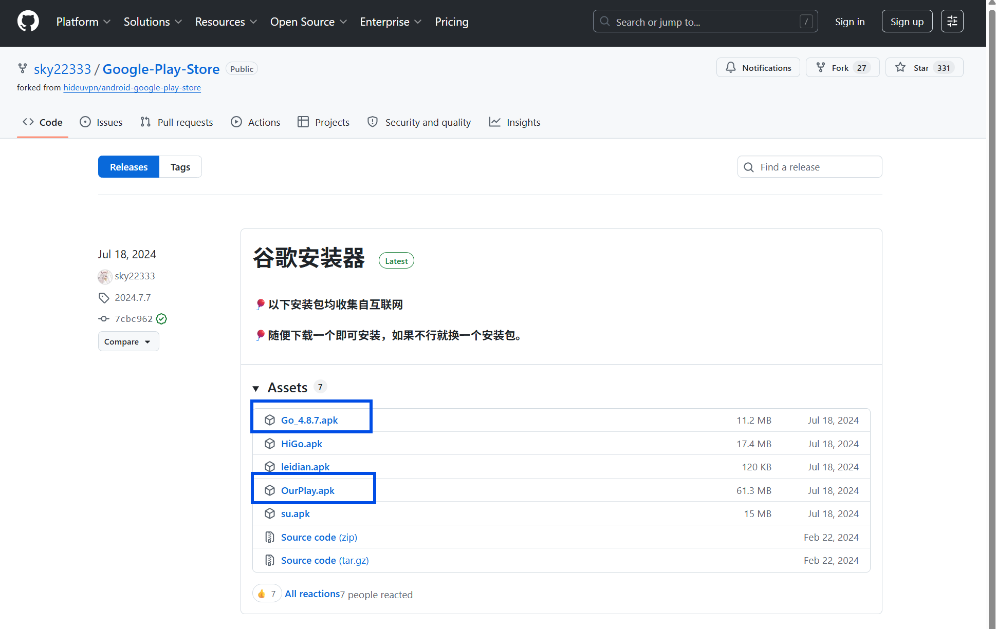Click the Notifications bell button

click(x=758, y=68)
